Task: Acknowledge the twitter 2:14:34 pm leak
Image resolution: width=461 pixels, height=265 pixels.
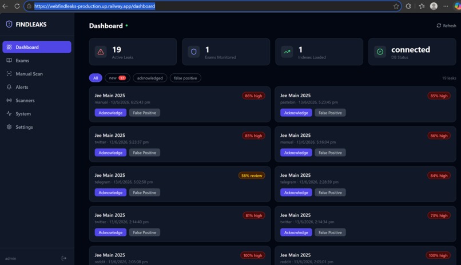Action: (x=296, y=232)
